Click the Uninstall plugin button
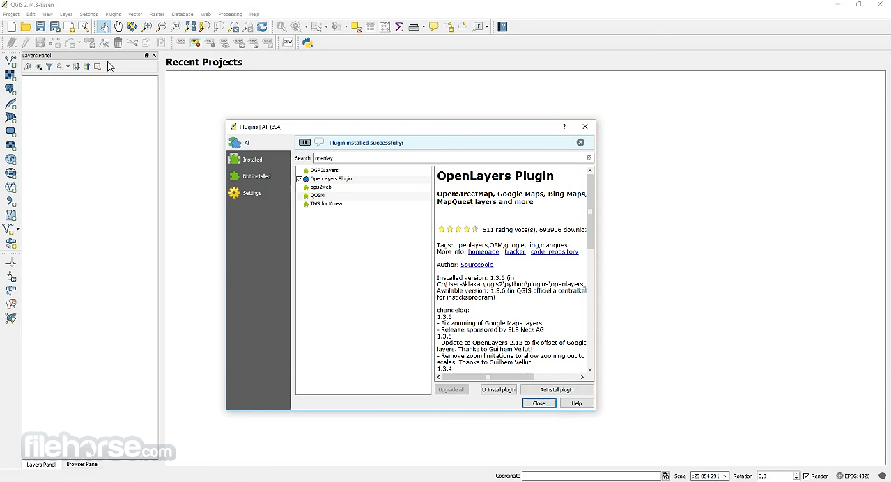The width and height of the screenshot is (891, 482). click(x=499, y=390)
